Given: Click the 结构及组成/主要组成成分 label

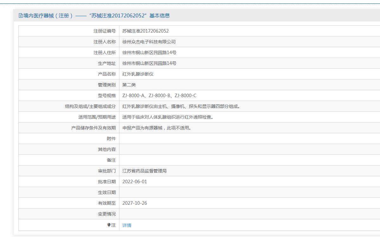Looking at the screenshot, I should [90, 106].
